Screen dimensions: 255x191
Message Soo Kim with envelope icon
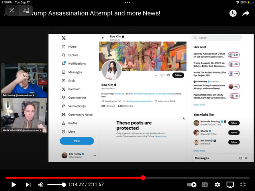pyautogui.click(x=162, y=75)
